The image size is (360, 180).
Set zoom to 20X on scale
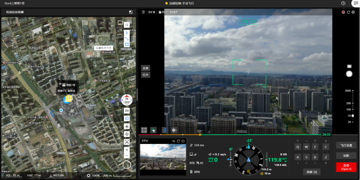[349, 103]
